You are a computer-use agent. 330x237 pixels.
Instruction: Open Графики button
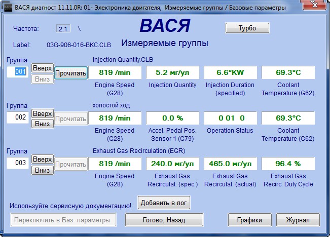click(x=249, y=220)
